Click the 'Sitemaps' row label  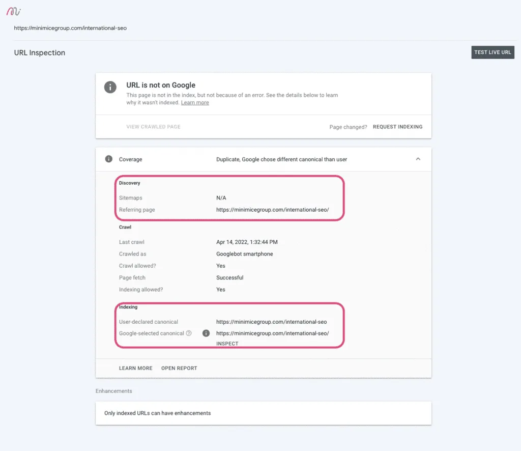[131, 198]
